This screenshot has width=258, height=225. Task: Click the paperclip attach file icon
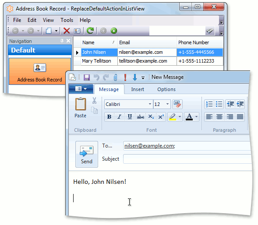tap(116, 77)
